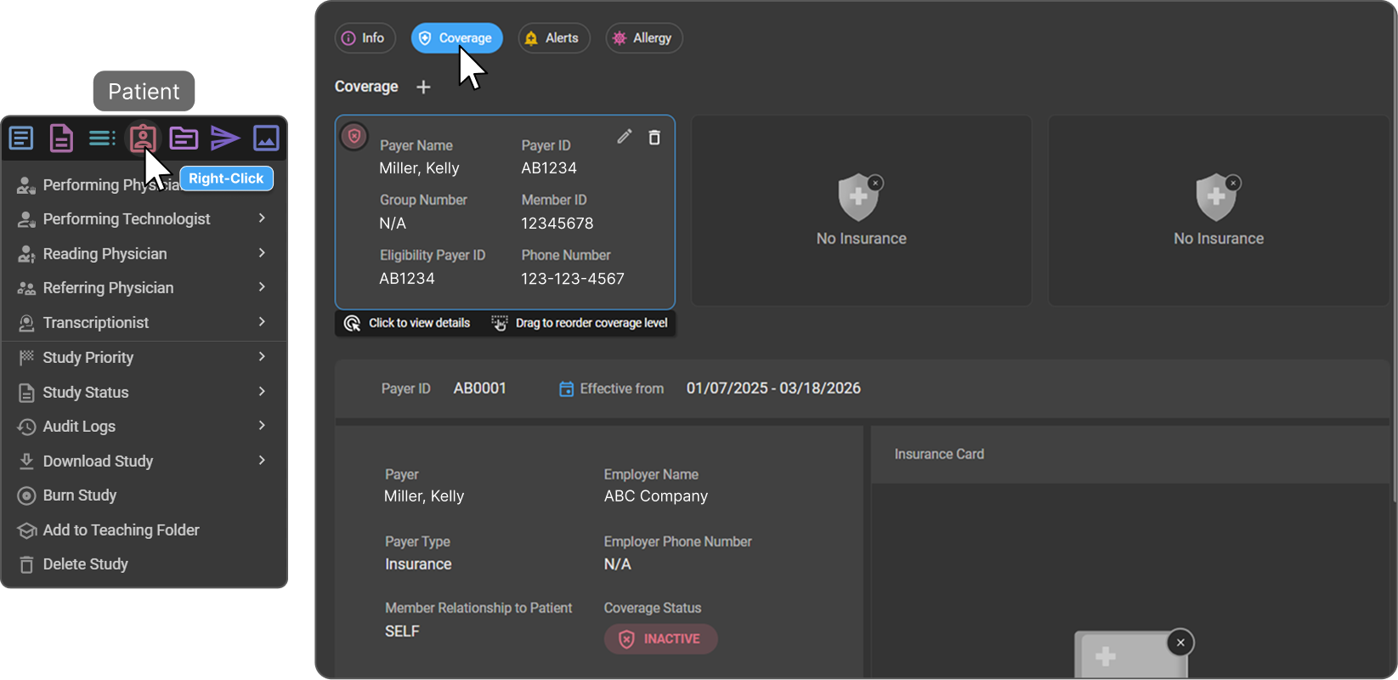The width and height of the screenshot is (1398, 680).
Task: Click the first blue report icon
Action: coord(21,138)
